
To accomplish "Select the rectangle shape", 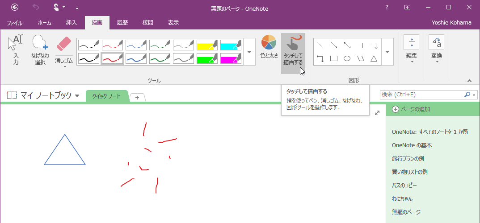I will click(x=334, y=58).
